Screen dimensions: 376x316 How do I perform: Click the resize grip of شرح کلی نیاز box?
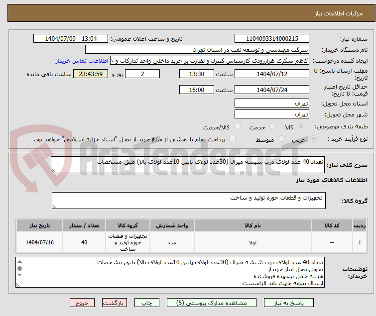(x=53, y=170)
